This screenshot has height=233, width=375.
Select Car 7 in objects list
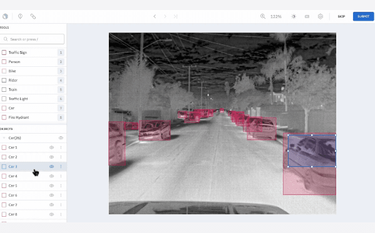(x=33, y=205)
